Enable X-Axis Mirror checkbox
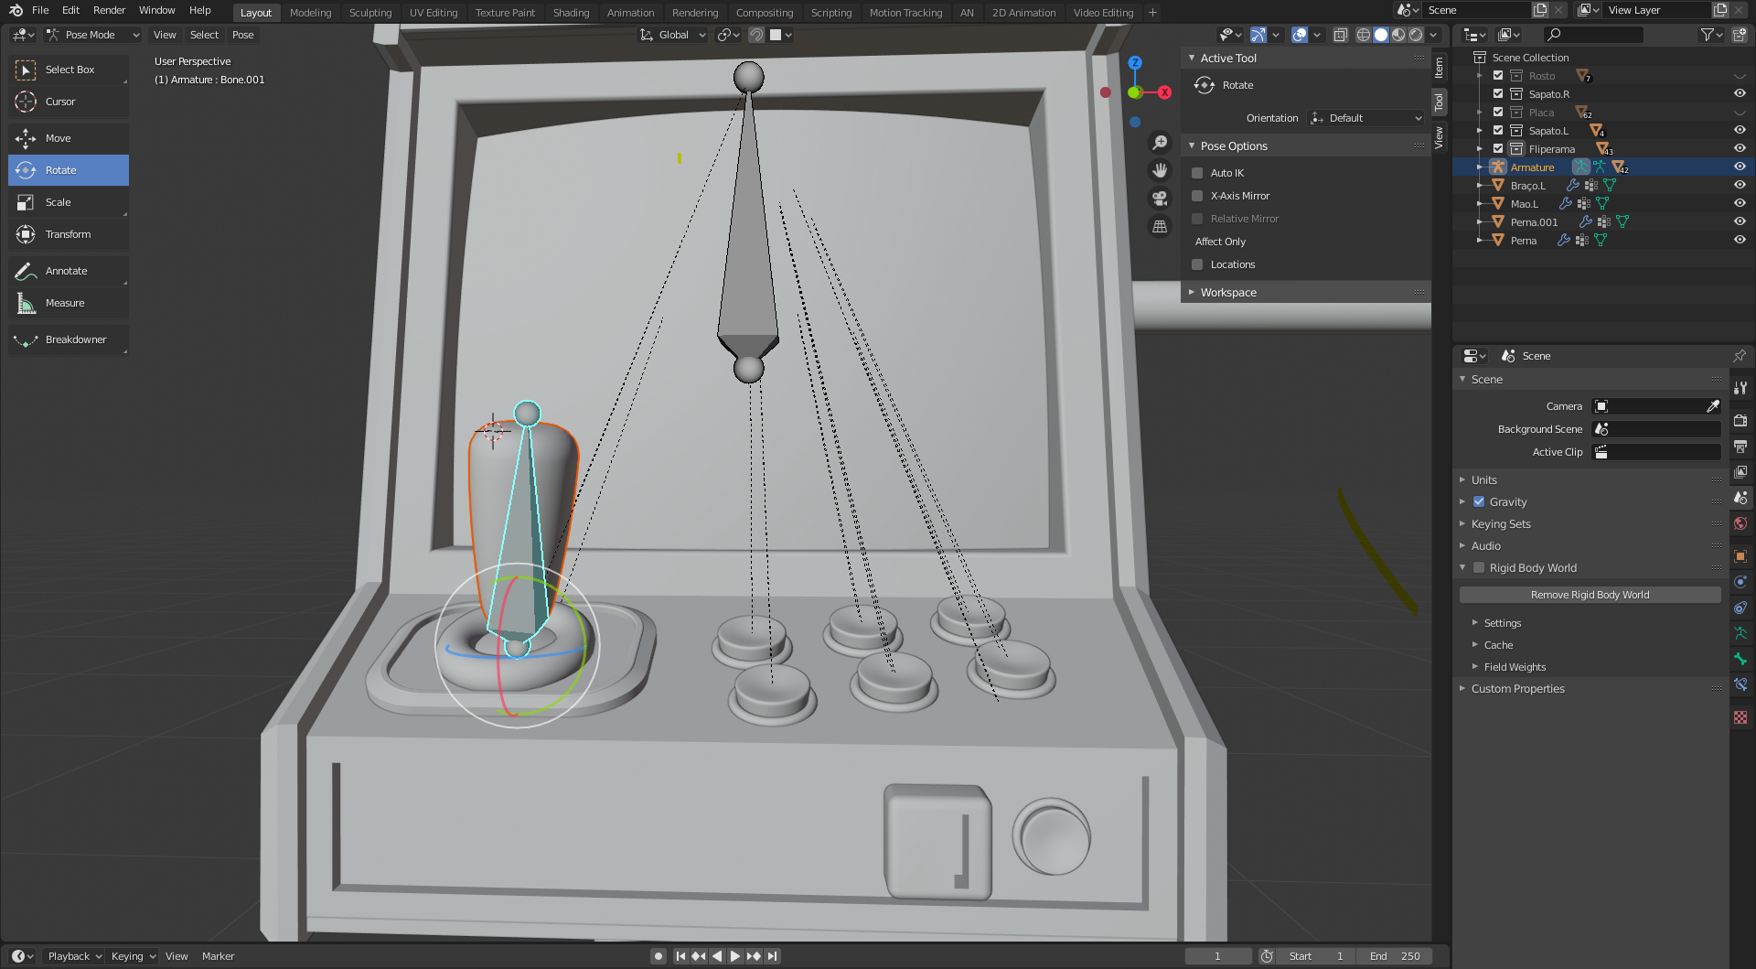1756x969 pixels. (1197, 196)
